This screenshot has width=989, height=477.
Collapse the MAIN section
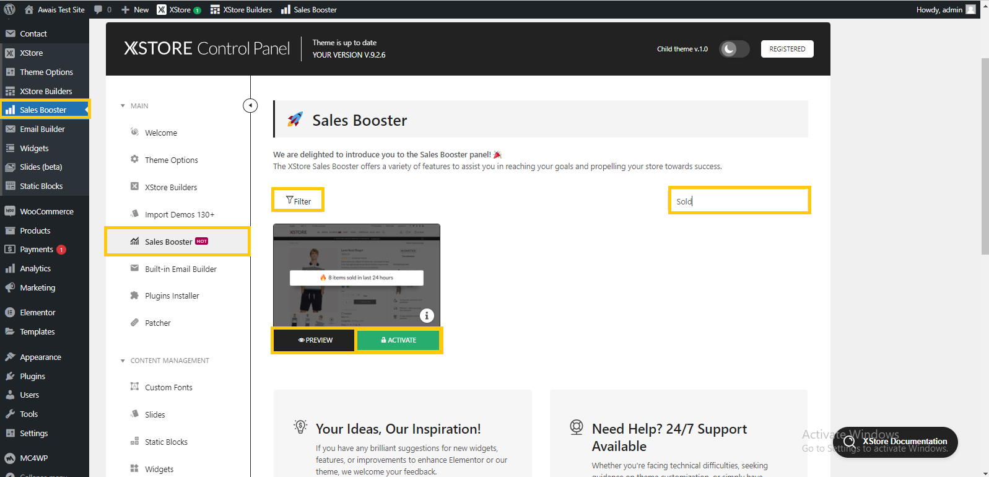click(x=134, y=106)
